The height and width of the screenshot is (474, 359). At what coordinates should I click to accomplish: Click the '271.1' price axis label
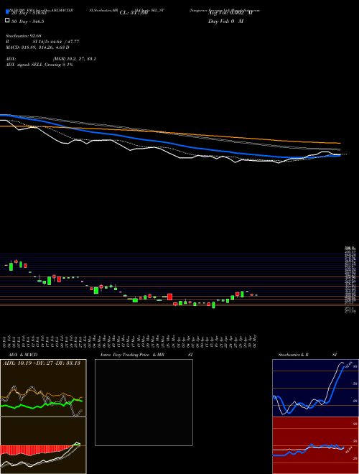(x=349, y=308)
